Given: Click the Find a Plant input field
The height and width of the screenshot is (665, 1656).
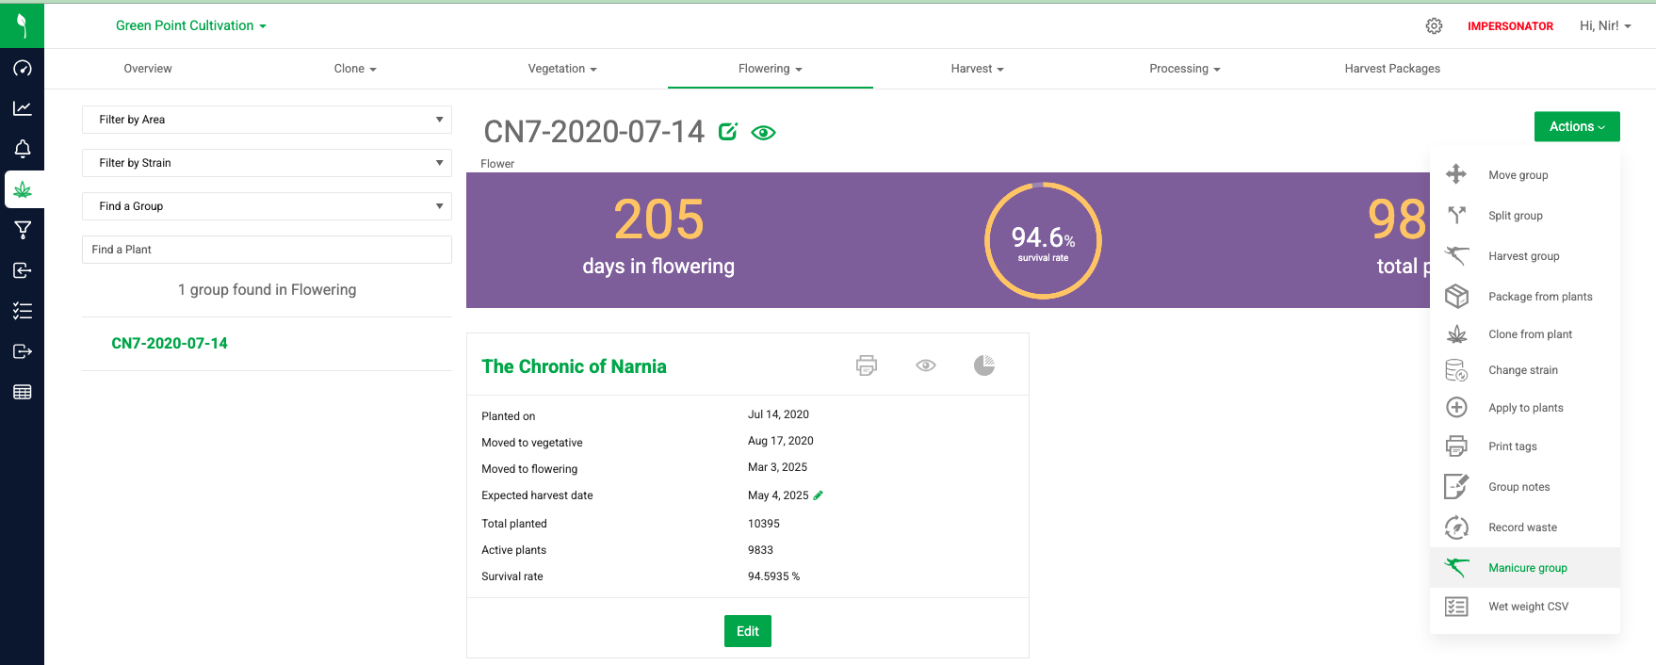Looking at the screenshot, I should coord(267,250).
